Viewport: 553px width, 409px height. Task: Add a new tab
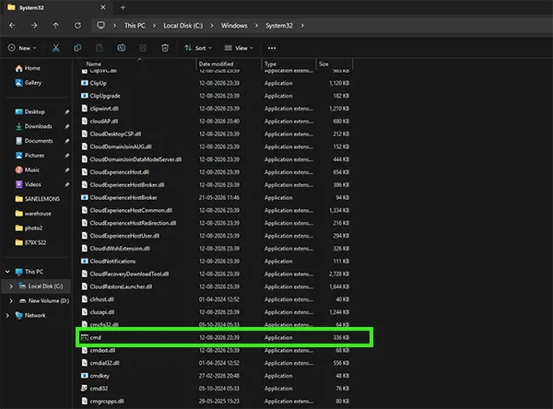[123, 7]
